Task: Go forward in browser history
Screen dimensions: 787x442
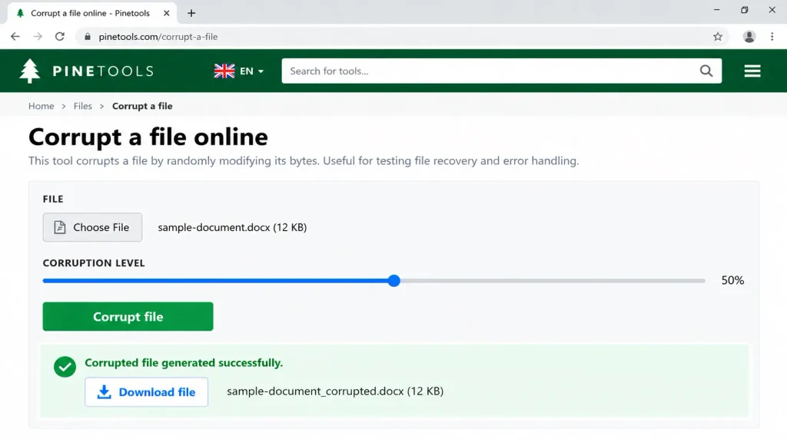Action: pos(38,37)
